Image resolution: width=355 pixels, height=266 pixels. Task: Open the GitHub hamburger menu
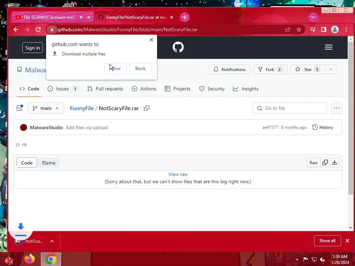[329, 47]
